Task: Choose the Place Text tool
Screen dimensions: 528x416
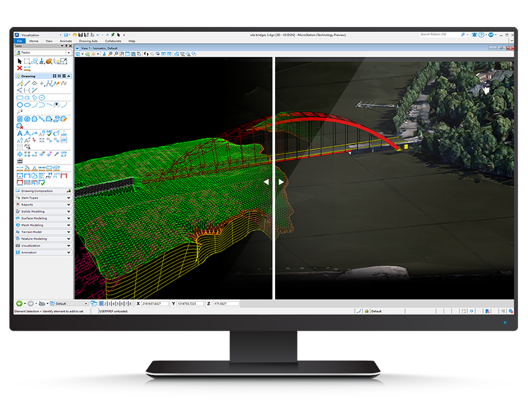Action: click(19, 133)
